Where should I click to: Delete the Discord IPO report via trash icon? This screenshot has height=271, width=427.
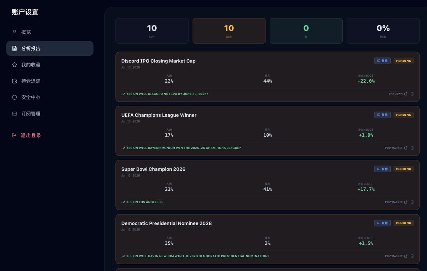[412, 94]
